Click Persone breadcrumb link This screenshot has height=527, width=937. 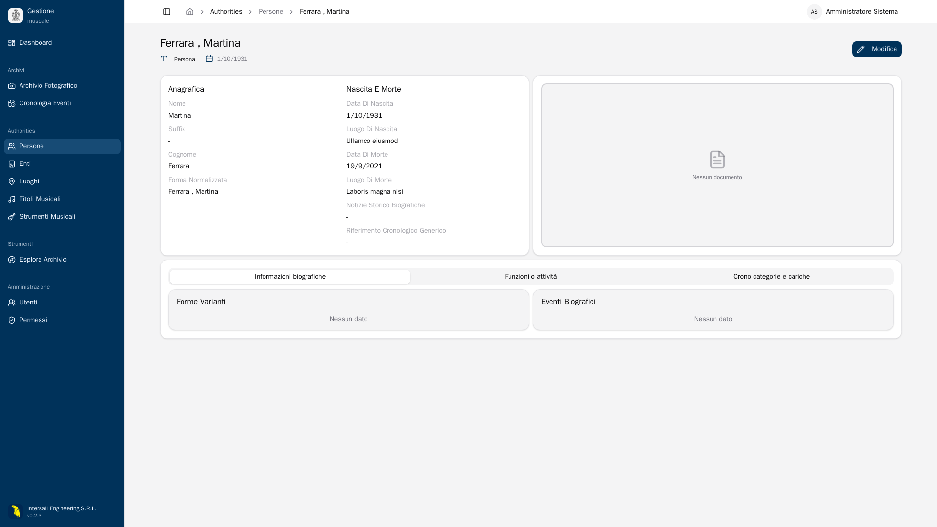tap(271, 12)
